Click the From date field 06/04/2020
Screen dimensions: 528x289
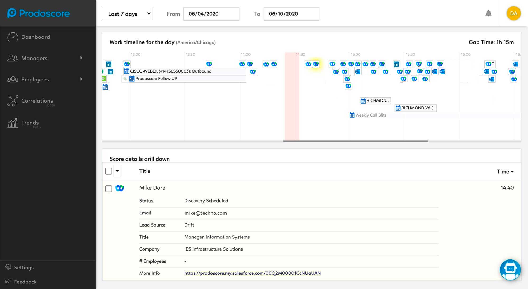click(x=211, y=14)
